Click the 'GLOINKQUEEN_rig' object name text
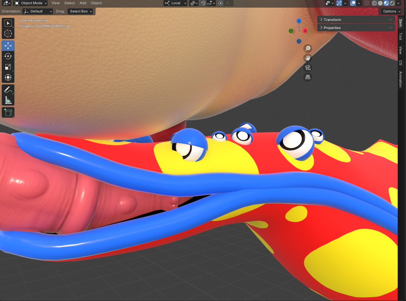 coord(53,26)
